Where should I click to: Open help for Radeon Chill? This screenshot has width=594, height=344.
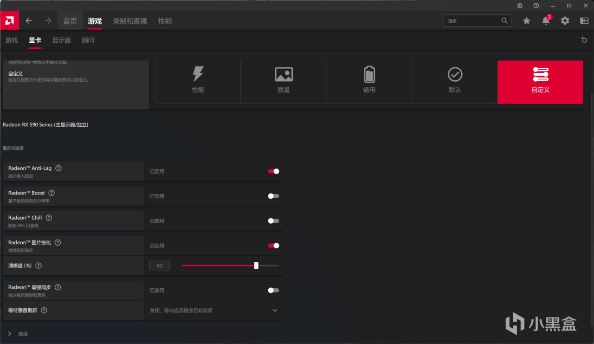49,218
